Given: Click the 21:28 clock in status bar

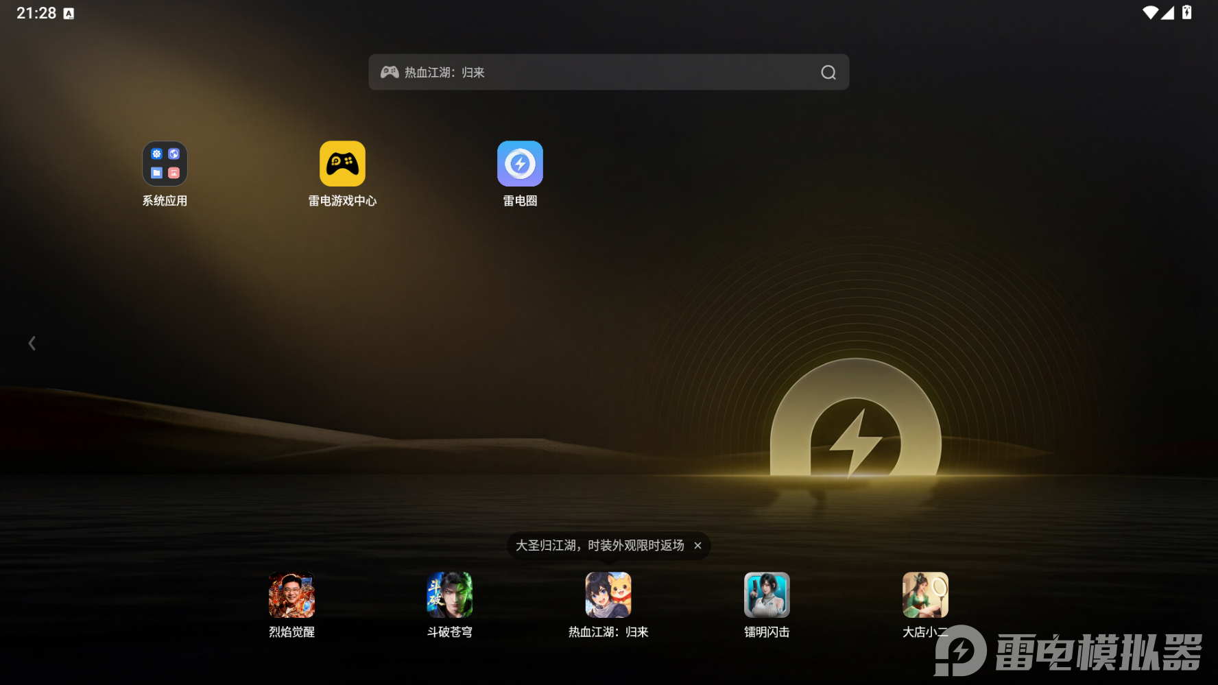Looking at the screenshot, I should 36,13.
